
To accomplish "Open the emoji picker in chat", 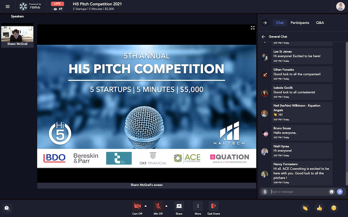I will coord(331,192).
